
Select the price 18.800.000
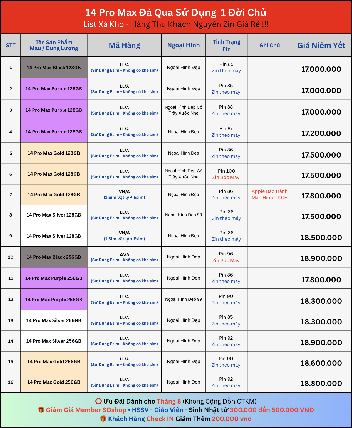[x=321, y=384]
